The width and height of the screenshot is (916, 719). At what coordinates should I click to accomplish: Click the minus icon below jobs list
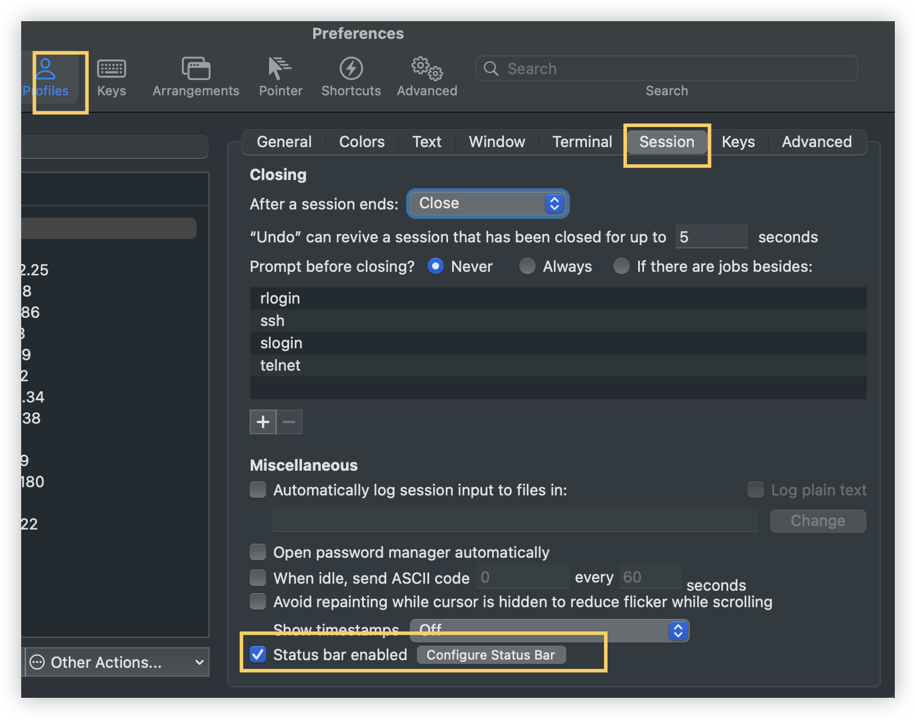[x=289, y=422]
